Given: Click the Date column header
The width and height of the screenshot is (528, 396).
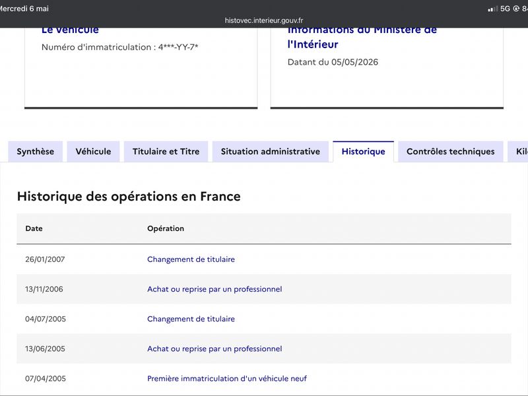Looking at the screenshot, I should [x=34, y=228].
